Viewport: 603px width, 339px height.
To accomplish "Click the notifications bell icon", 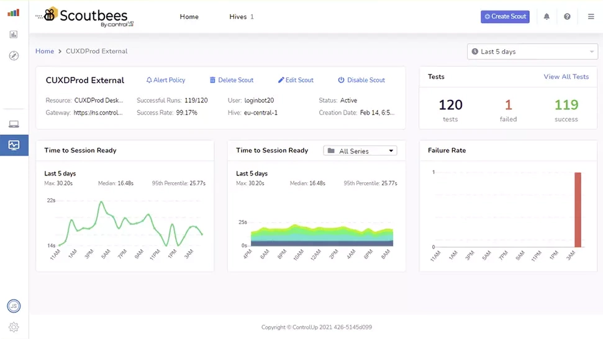I will [x=546, y=17].
